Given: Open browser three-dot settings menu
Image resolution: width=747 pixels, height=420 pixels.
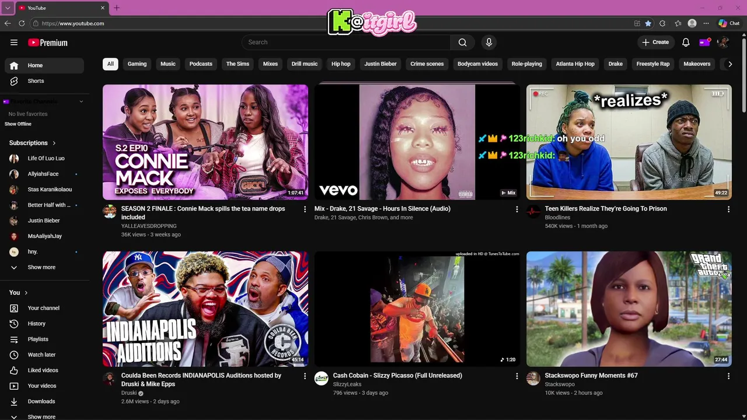Looking at the screenshot, I should click(x=706, y=23).
